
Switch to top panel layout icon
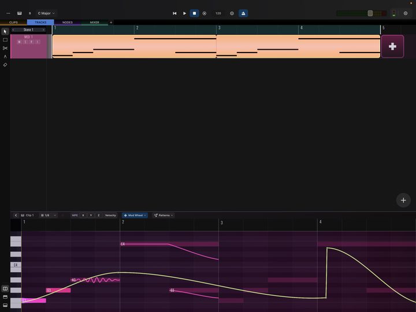(5, 297)
